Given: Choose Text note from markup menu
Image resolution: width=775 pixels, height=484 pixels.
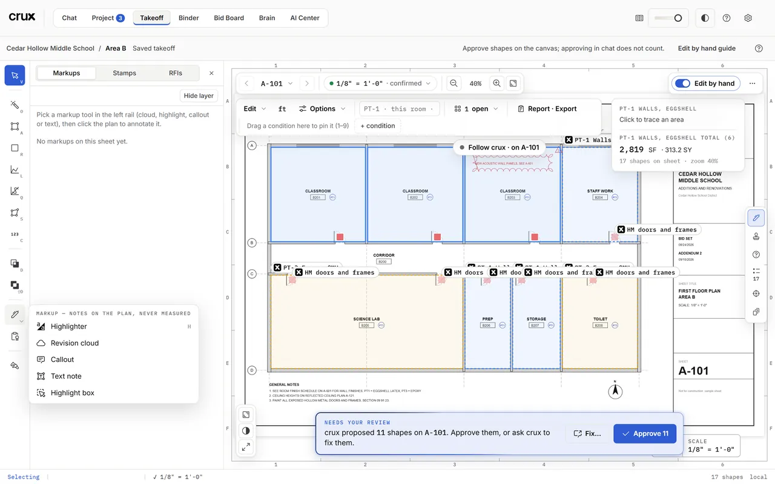Looking at the screenshot, I should pyautogui.click(x=114, y=376).
